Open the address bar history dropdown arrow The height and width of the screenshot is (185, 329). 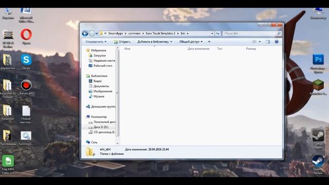point(212,33)
